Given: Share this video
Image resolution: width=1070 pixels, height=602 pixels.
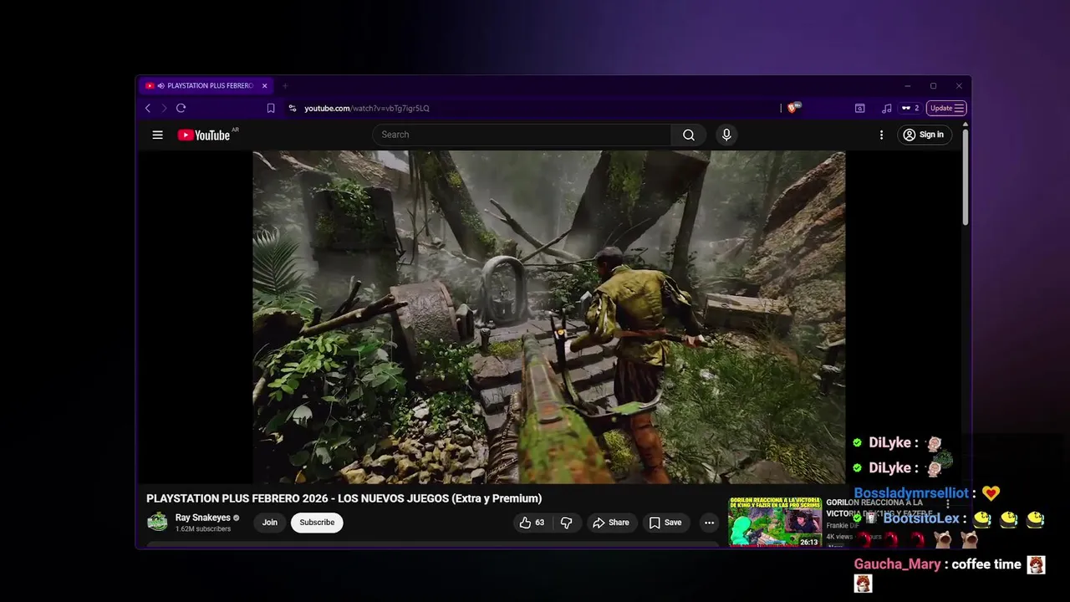Looking at the screenshot, I should [x=610, y=523].
